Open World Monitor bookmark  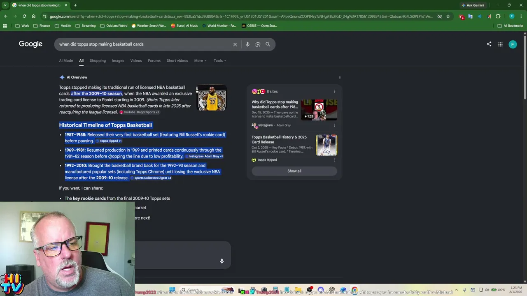[x=219, y=25]
